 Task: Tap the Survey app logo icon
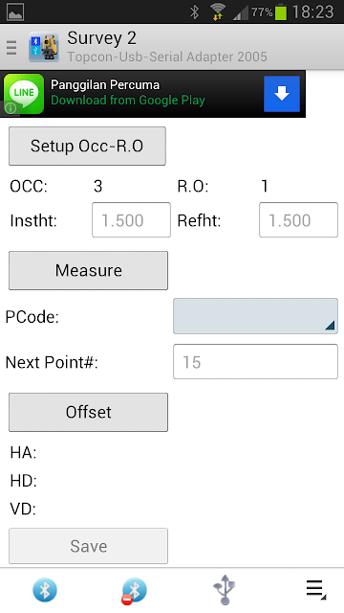44,47
